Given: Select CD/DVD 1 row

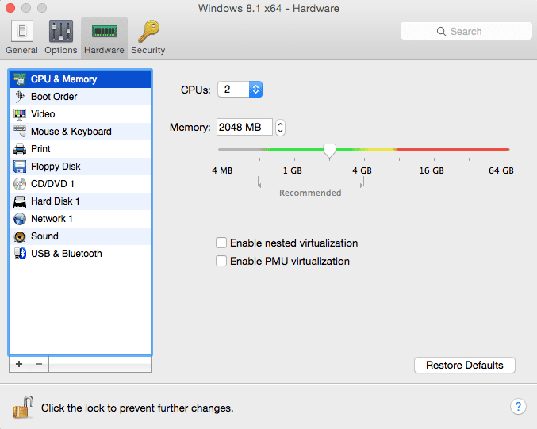Looking at the screenshot, I should (x=80, y=184).
